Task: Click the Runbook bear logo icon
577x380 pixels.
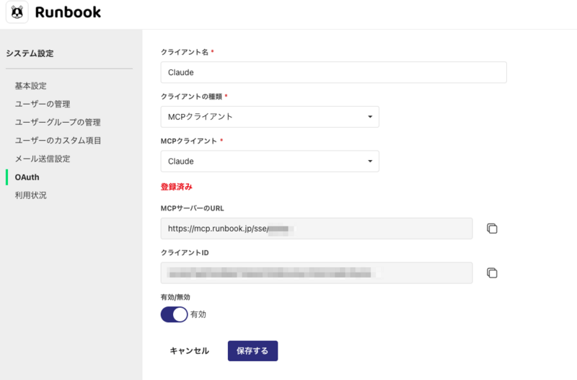Action: coord(17,12)
